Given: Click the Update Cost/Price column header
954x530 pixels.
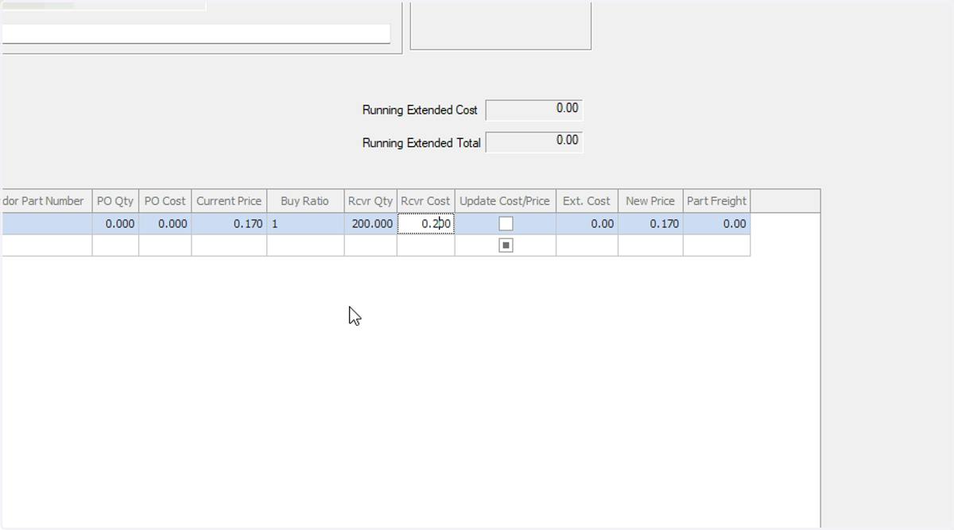Looking at the screenshot, I should 505,201.
